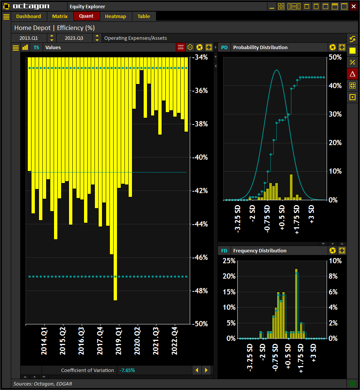Click the 2023.Q3 end date field
Screen dimensions: 360x390
point(74,38)
